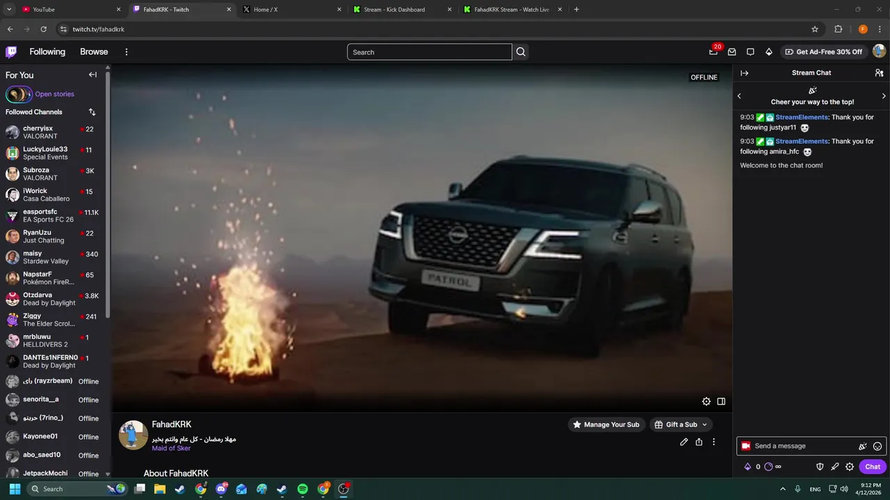Click the purple Chat send button

click(873, 467)
